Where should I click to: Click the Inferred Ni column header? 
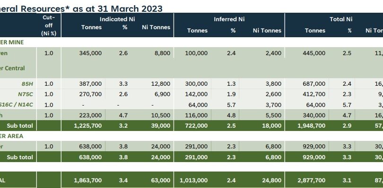tap(229, 19)
